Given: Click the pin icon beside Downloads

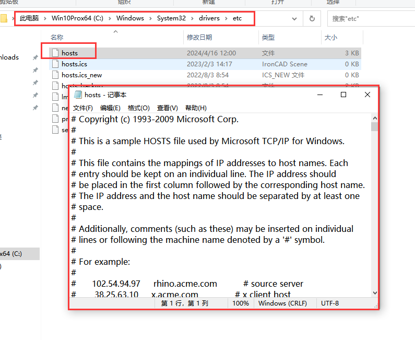Looking at the screenshot, I should pyautogui.click(x=35, y=57).
